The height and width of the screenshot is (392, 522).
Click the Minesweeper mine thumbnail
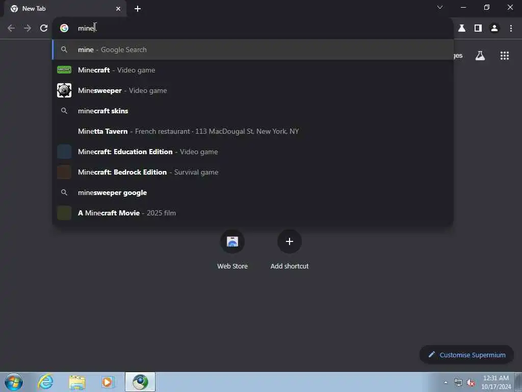pyautogui.click(x=64, y=90)
